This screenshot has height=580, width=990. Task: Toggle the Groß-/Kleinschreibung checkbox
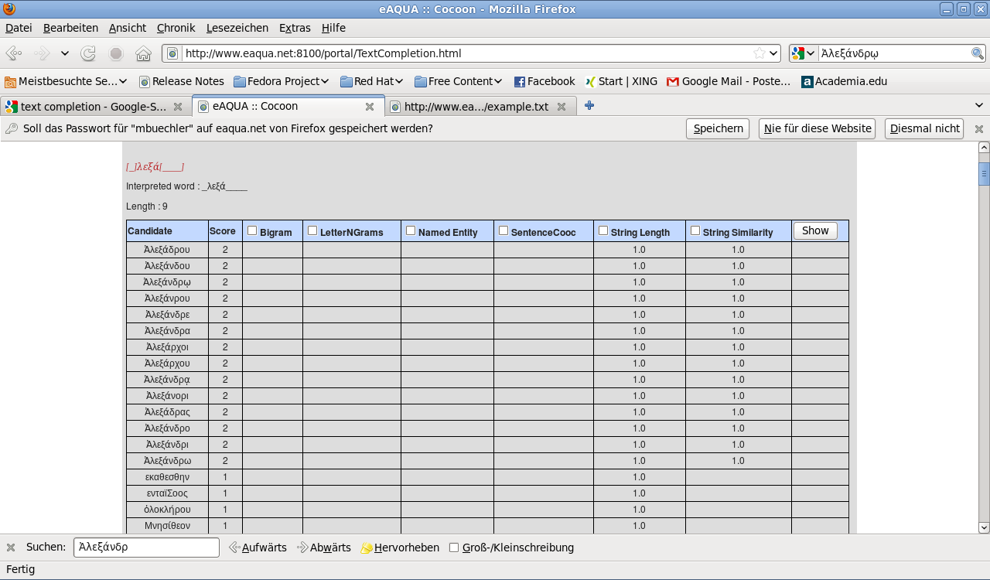tap(454, 548)
